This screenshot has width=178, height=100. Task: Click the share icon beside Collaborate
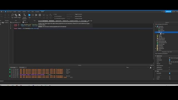[x=175, y=12]
